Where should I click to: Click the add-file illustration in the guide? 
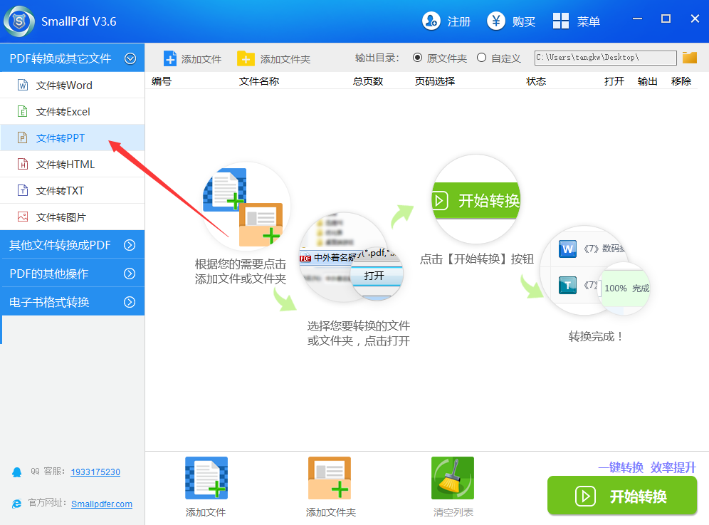[x=245, y=207]
